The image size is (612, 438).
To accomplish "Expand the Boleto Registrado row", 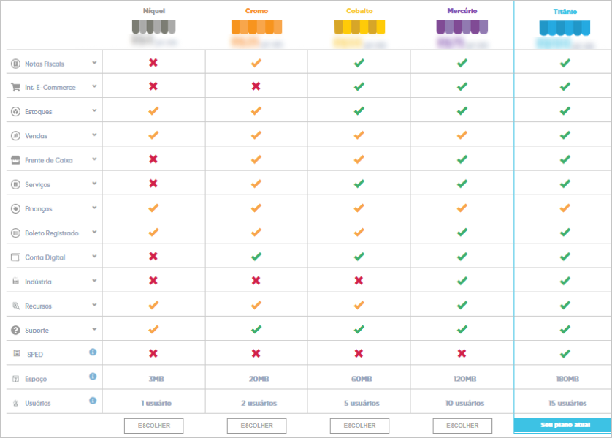I will 94,232.
